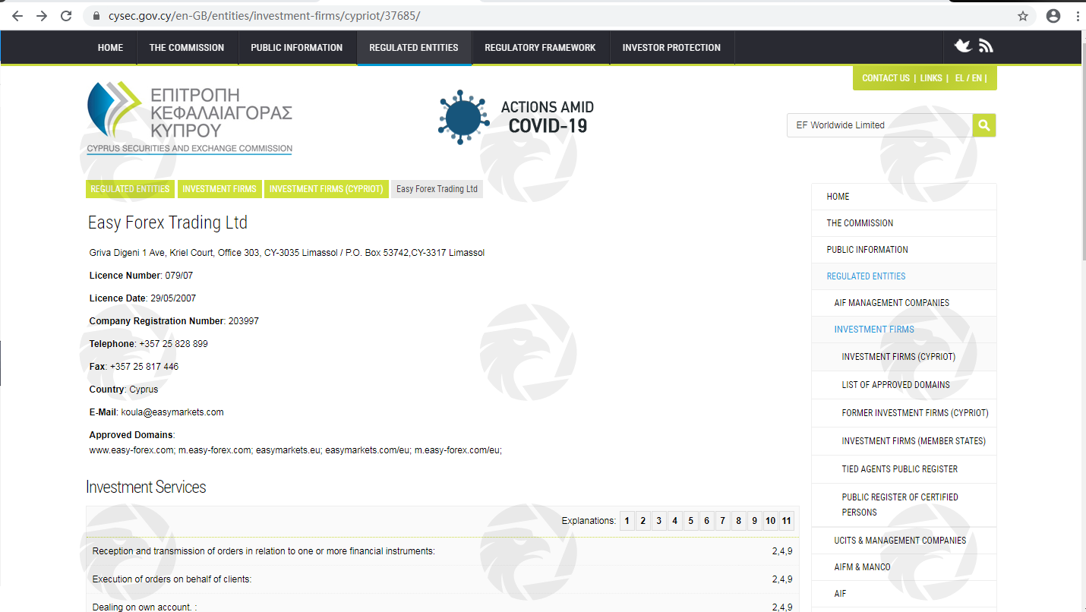The image size is (1086, 612).
Task: Open THE COMMISSION top menu
Action: [187, 47]
